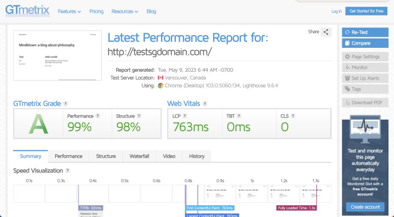Click the Re-Test button

coord(365,32)
